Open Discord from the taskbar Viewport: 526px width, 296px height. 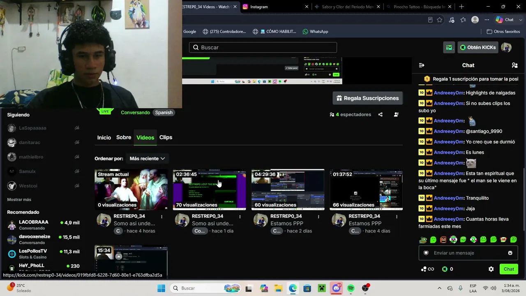coord(337,288)
